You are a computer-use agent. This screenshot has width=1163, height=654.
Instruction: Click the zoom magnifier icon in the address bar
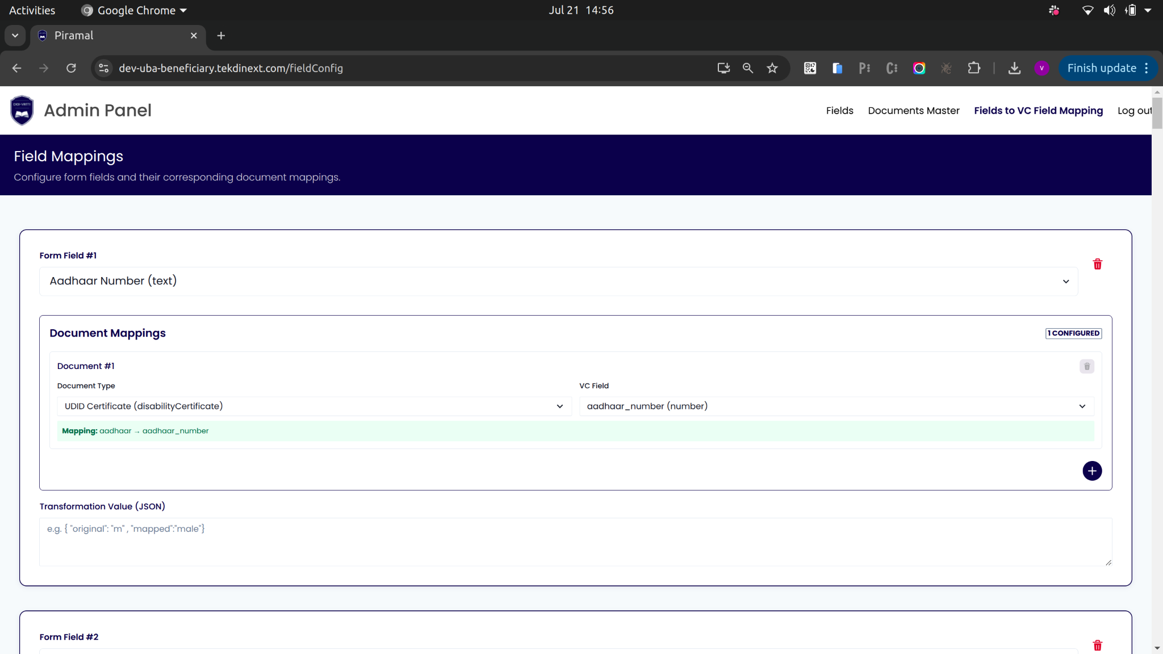tap(747, 68)
